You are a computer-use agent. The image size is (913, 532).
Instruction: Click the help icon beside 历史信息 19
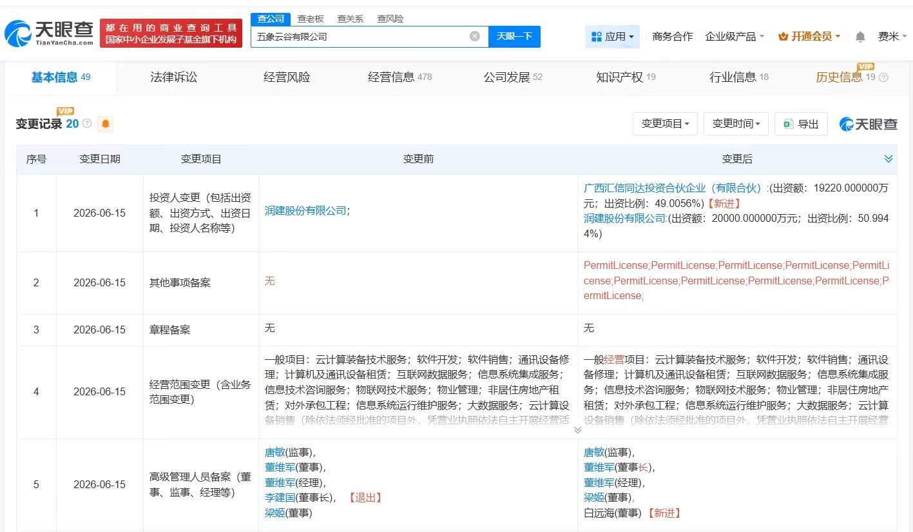(x=883, y=77)
